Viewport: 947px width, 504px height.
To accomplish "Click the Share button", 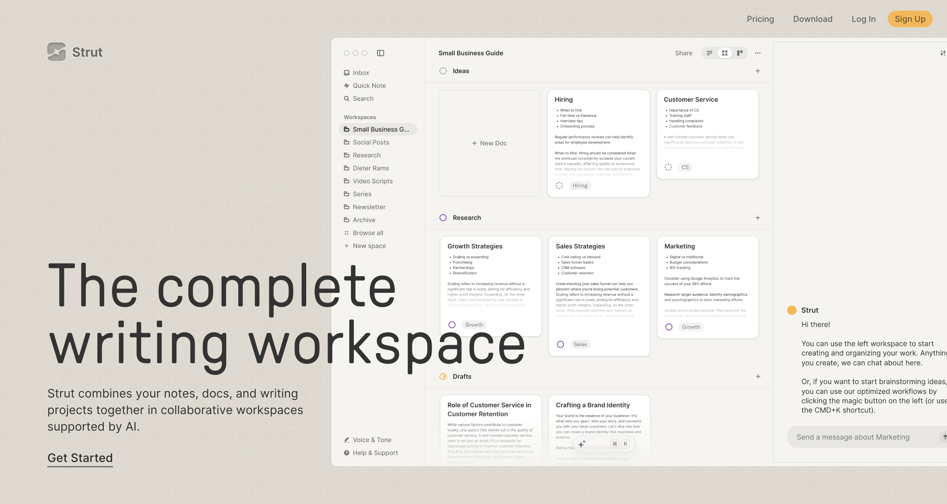I will point(683,53).
